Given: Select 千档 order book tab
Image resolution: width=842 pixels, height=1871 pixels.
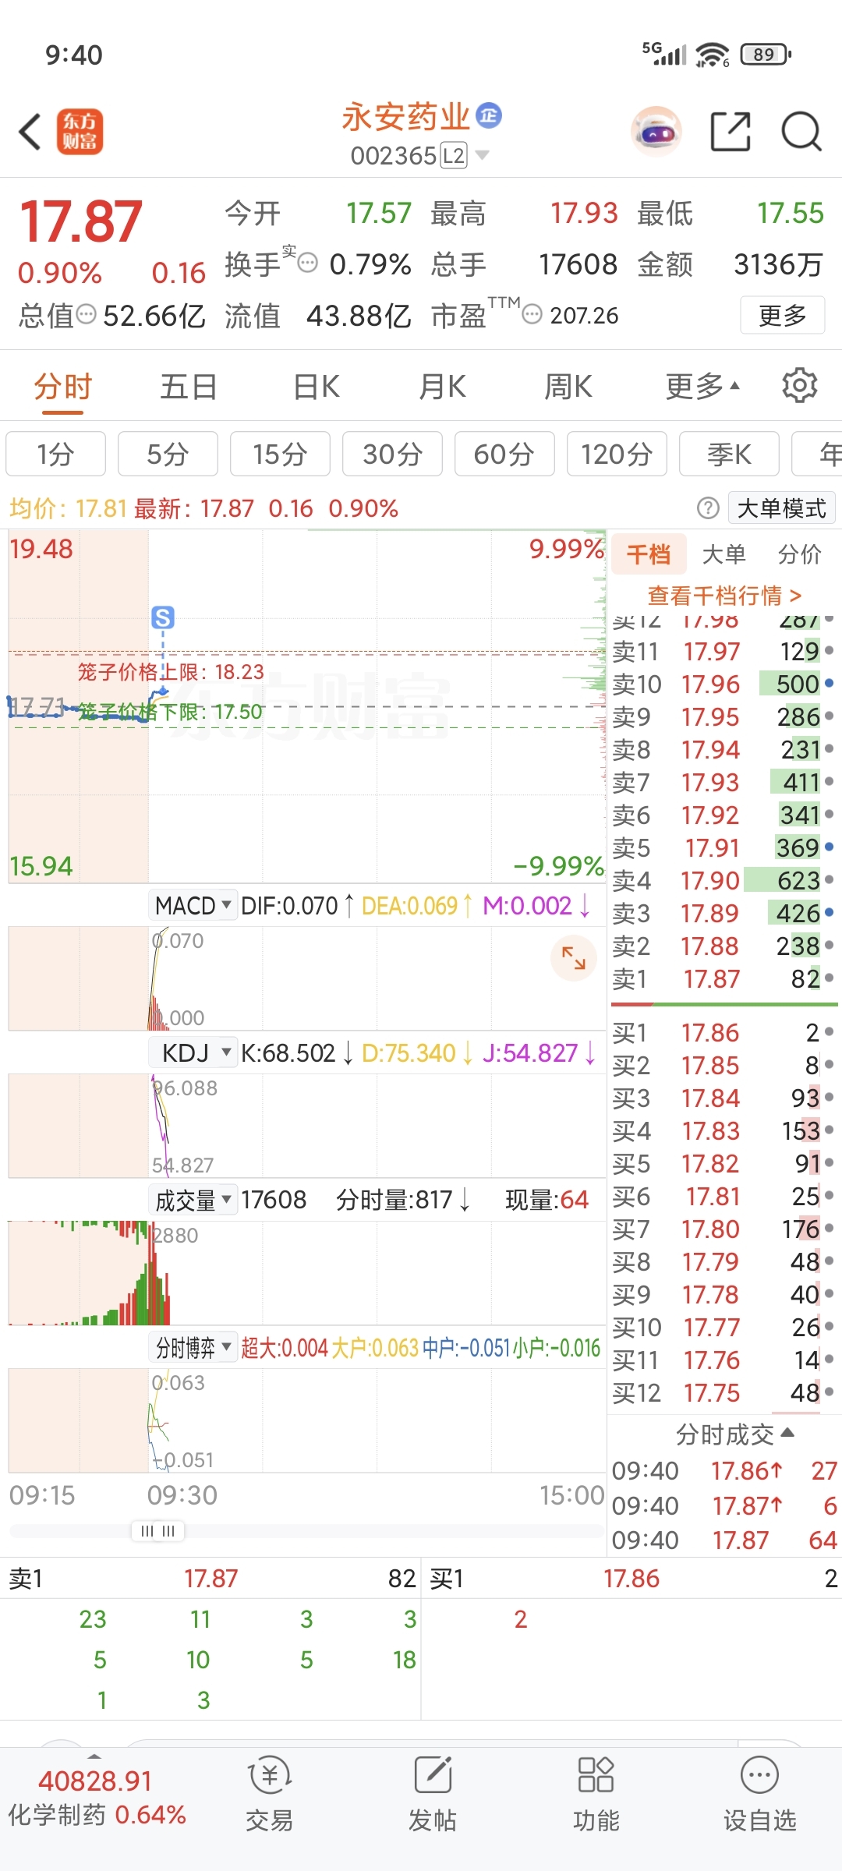Looking at the screenshot, I should pos(649,554).
